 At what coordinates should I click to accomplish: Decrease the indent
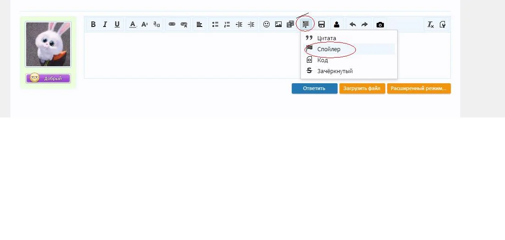point(239,24)
